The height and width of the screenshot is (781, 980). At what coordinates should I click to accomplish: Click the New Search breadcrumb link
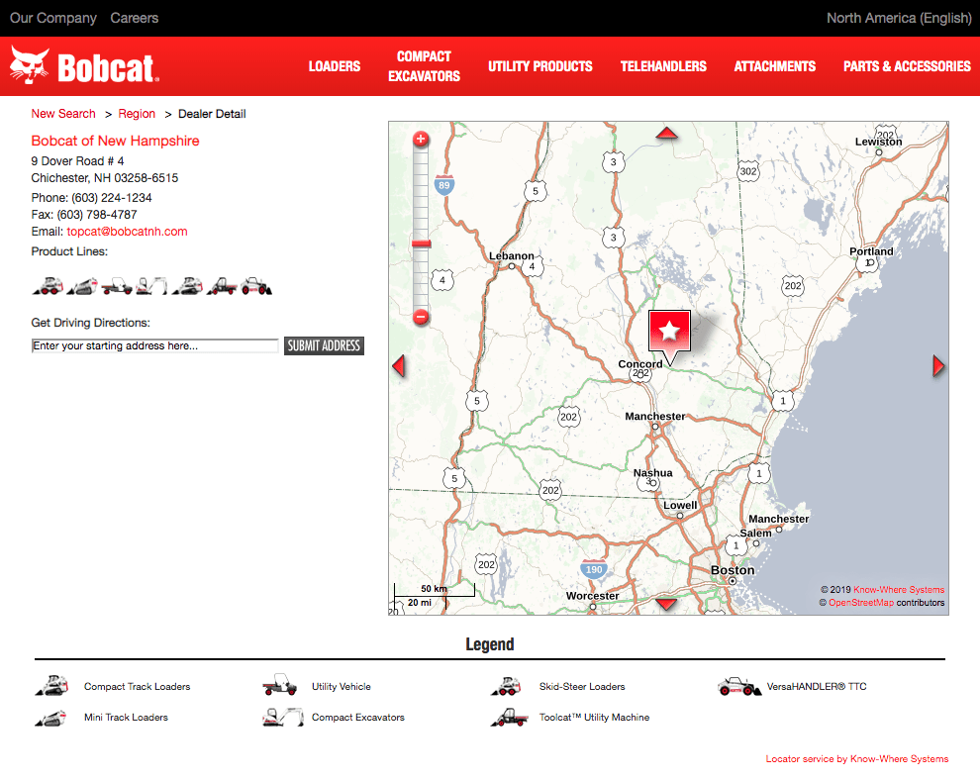click(x=63, y=114)
